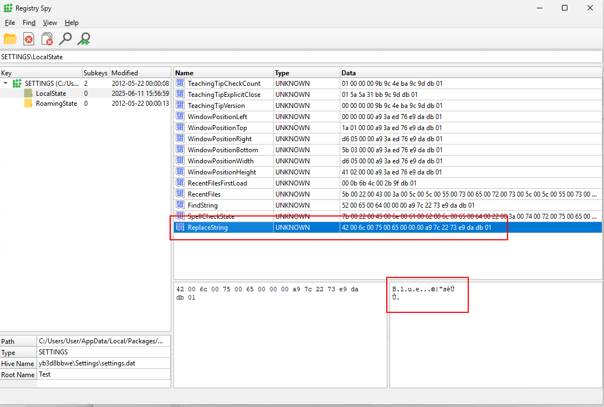
Task: Open the Help menu
Action: [71, 23]
